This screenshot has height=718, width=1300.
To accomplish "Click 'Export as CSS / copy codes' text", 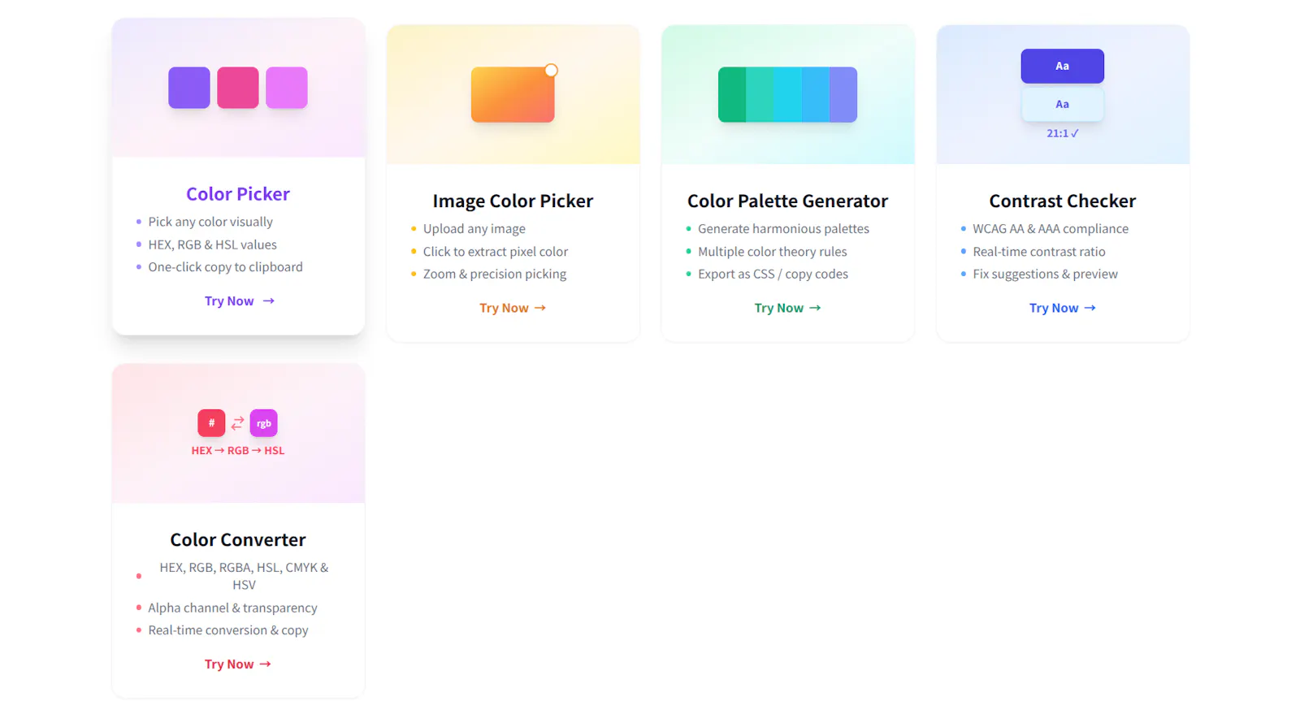I will pyautogui.click(x=773, y=275).
